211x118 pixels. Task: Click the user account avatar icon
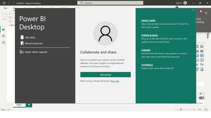click(185, 3)
